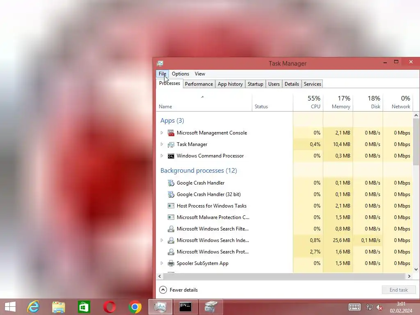Collapse to fewer details using the arrow
Image resolution: width=420 pixels, height=315 pixels.
(163, 290)
